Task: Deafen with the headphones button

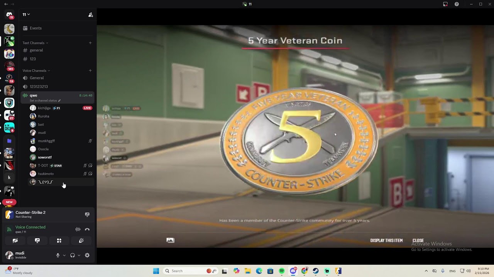Action: [73, 255]
